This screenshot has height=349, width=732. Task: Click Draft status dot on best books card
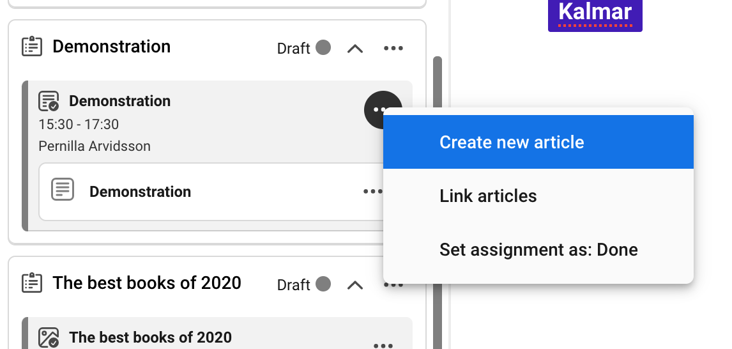pos(323,284)
